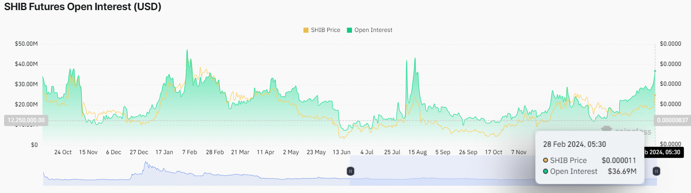
Task: Click the 0.00000837 price axis label
Action: (672, 120)
